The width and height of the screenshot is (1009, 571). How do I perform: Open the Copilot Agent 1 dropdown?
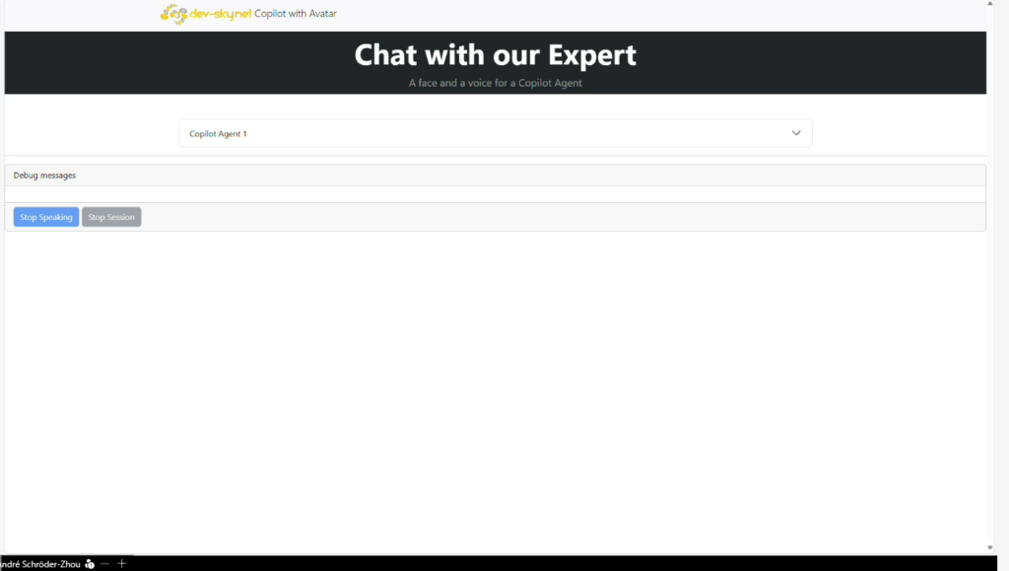click(x=496, y=133)
